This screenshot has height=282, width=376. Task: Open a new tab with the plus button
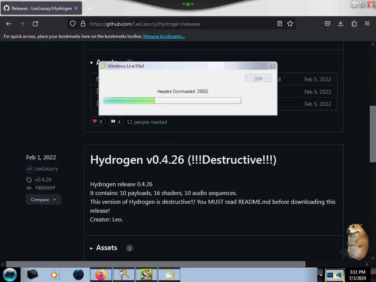90,8
